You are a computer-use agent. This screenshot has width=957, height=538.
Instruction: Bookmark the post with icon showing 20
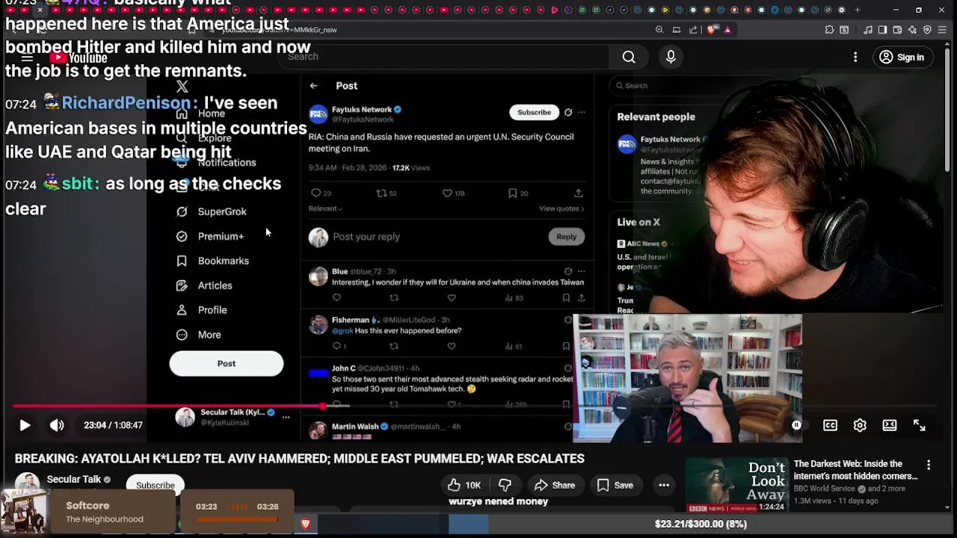(518, 193)
